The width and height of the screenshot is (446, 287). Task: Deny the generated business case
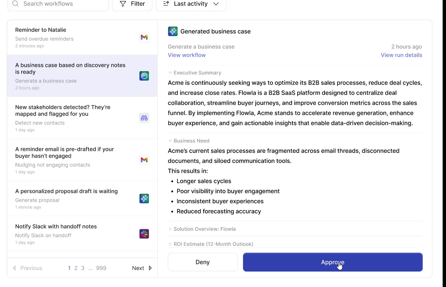coord(203,262)
